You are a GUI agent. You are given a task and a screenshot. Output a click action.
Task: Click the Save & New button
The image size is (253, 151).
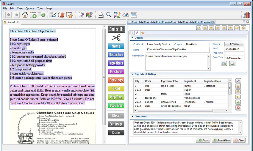222,140
